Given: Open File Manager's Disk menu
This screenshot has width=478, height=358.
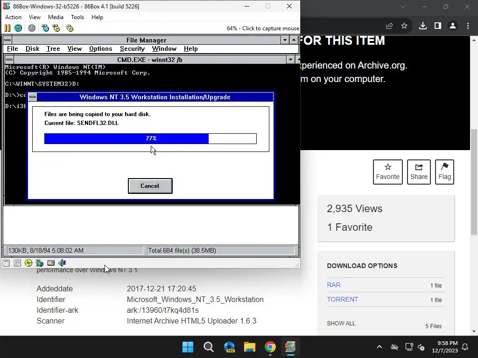Looking at the screenshot, I should [x=33, y=49].
